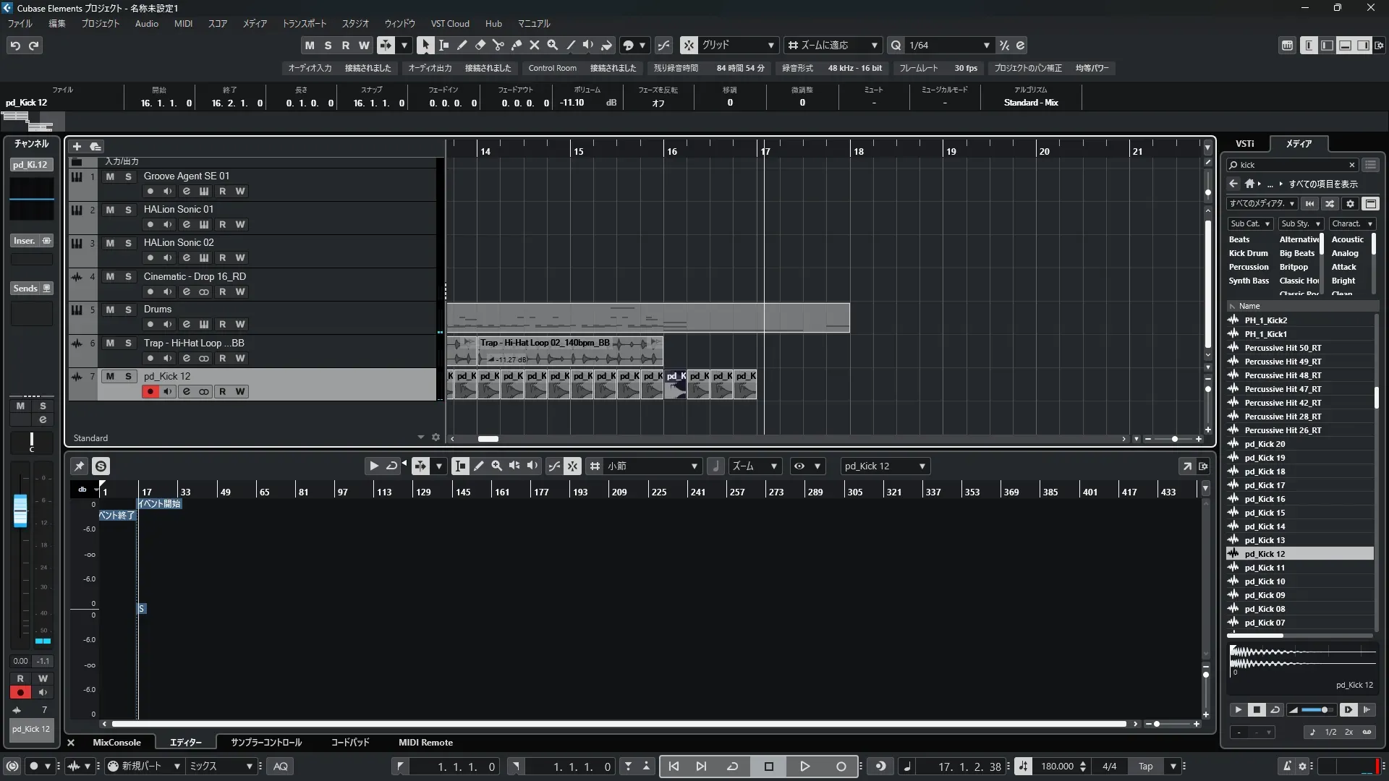Select the Draw pencil tool
The image size is (1389, 781).
pos(462,46)
